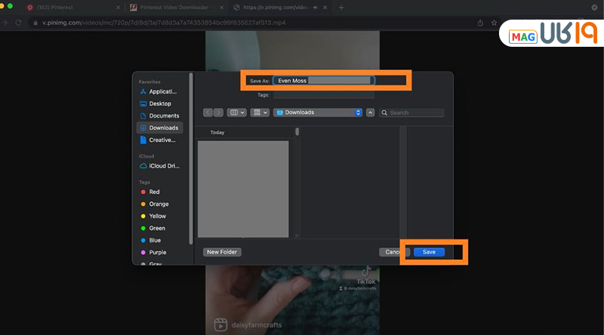The image size is (604, 335).
Task: Click the Search field in save dialog
Action: click(412, 112)
